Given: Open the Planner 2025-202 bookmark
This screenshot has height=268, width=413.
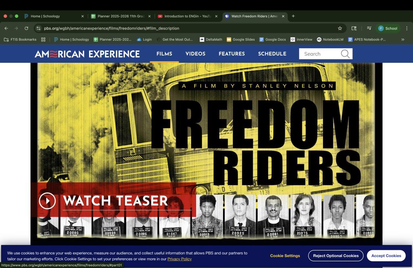Looking at the screenshot, I should [x=112, y=39].
